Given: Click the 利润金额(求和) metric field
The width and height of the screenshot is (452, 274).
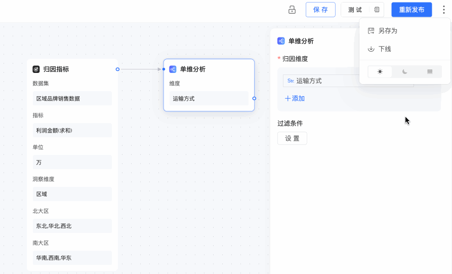Looking at the screenshot, I should (72, 130).
